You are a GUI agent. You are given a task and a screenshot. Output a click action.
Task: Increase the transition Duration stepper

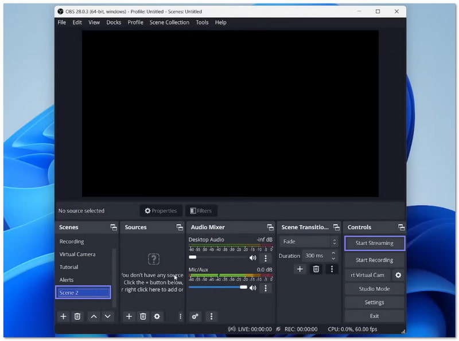pyautogui.click(x=334, y=253)
